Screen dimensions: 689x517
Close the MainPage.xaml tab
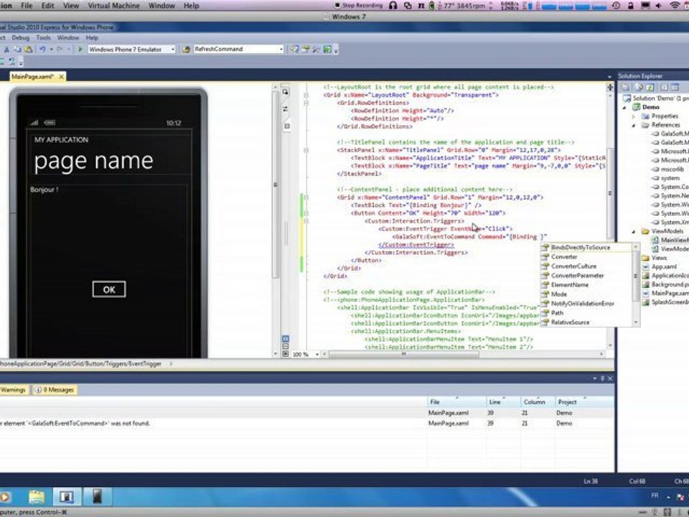coord(61,77)
